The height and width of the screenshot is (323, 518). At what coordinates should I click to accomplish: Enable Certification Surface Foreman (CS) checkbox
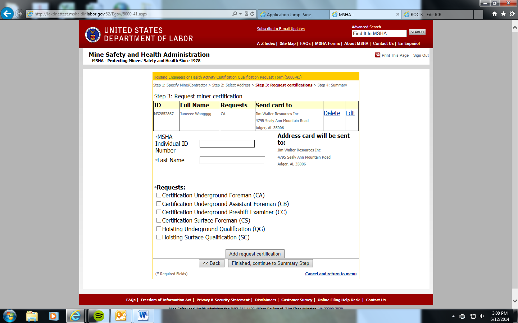(159, 220)
